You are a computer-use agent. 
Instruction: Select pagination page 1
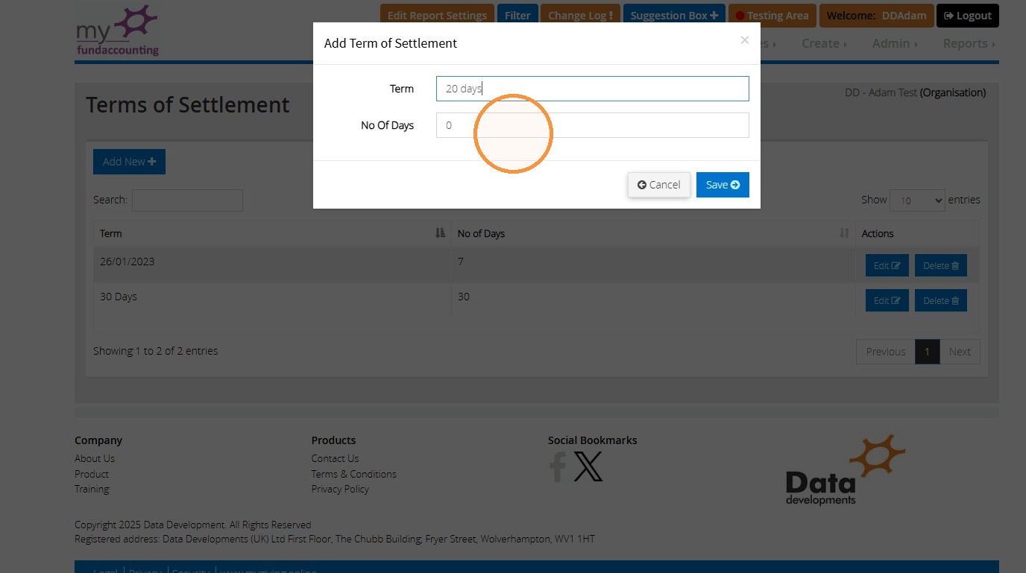927,352
